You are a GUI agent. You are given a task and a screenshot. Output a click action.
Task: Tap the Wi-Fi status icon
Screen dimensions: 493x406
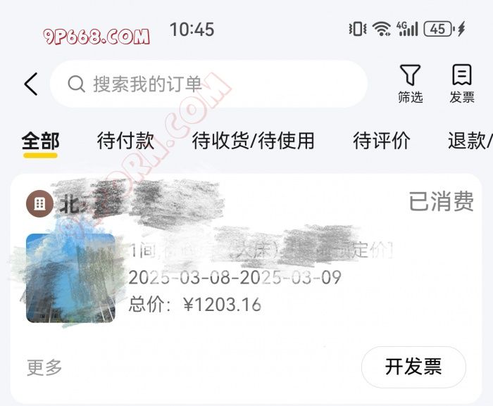[x=382, y=30]
